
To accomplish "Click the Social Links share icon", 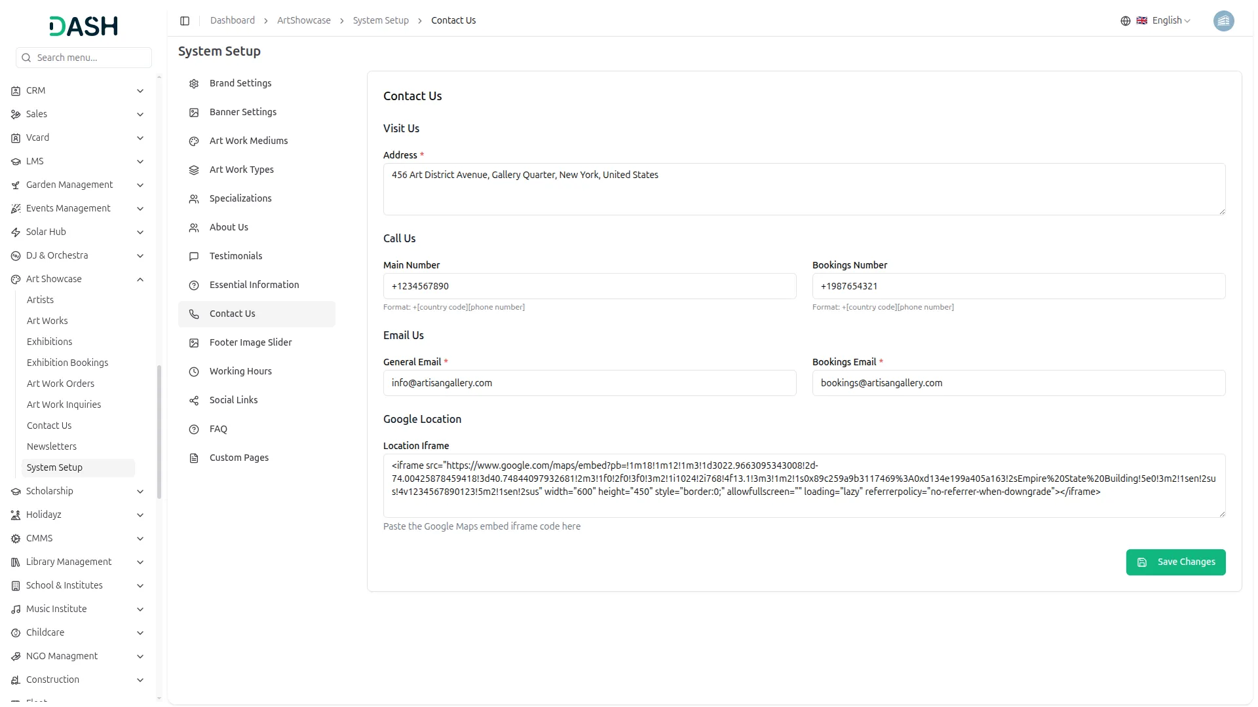I will tap(194, 401).
